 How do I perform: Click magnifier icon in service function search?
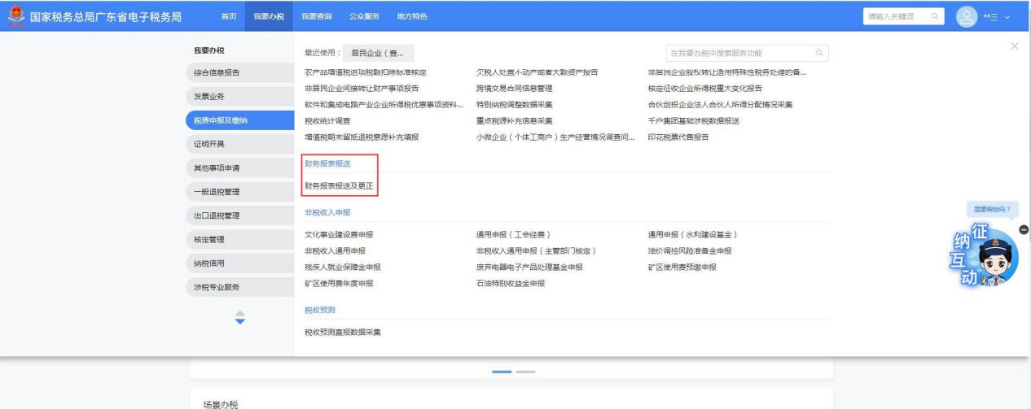point(819,54)
